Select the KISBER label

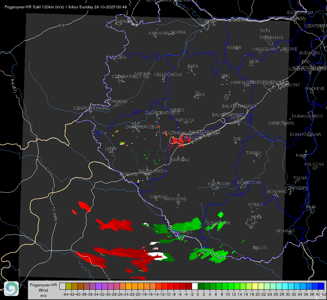tap(234, 47)
